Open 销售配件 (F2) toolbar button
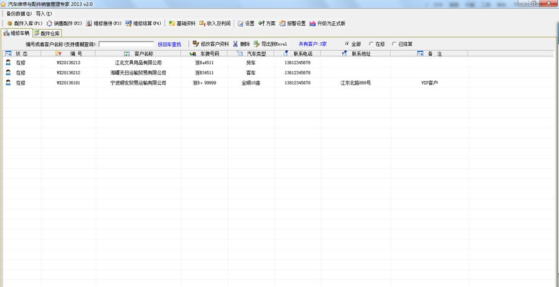 (64, 24)
